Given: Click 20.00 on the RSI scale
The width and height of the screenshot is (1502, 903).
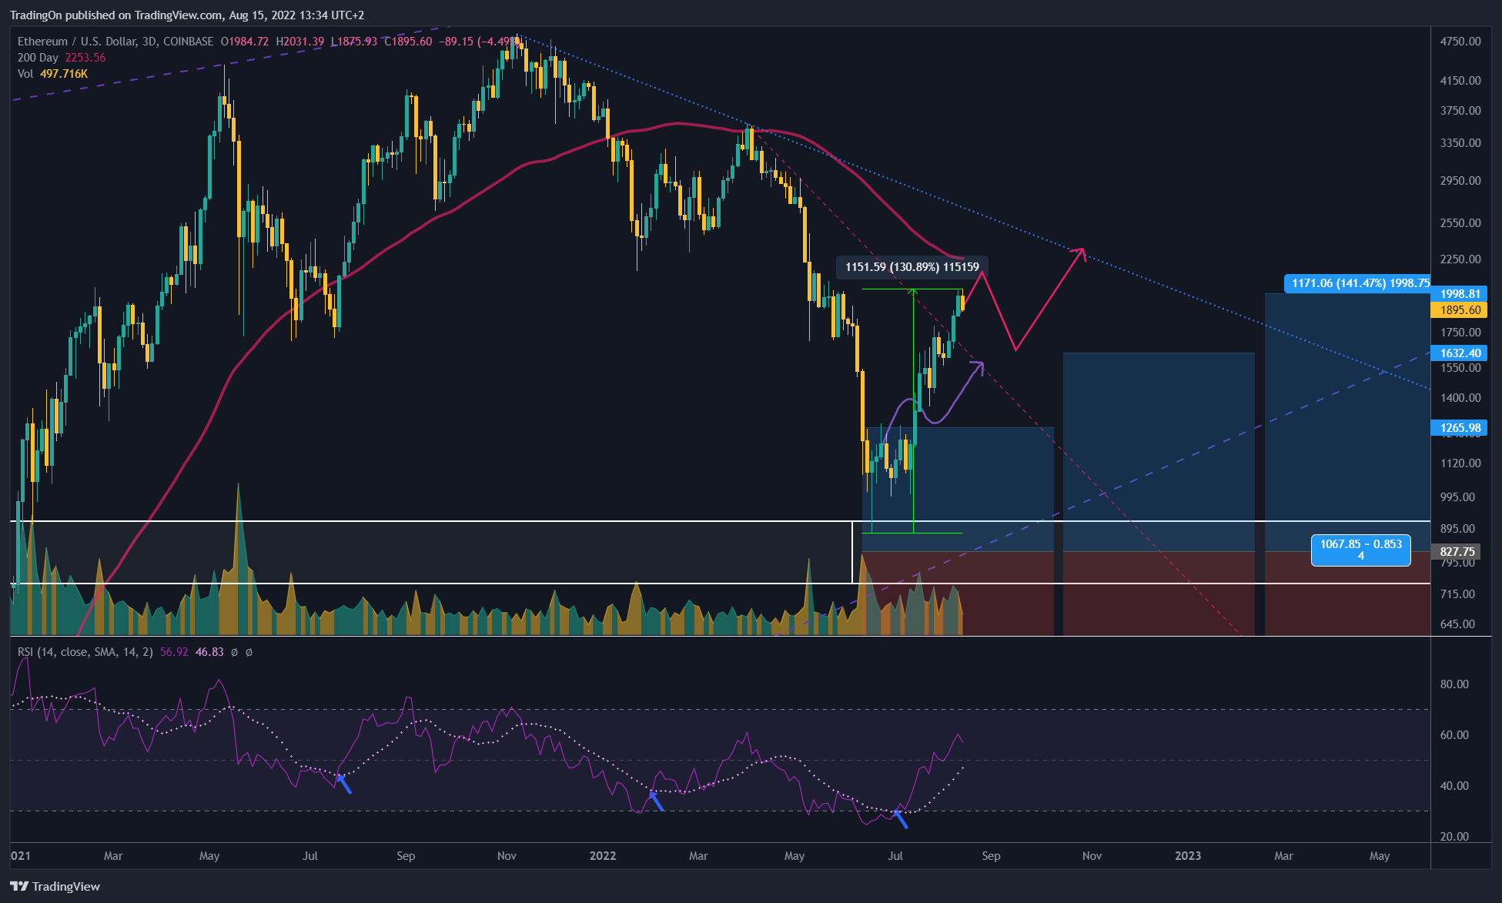Looking at the screenshot, I should (1454, 836).
